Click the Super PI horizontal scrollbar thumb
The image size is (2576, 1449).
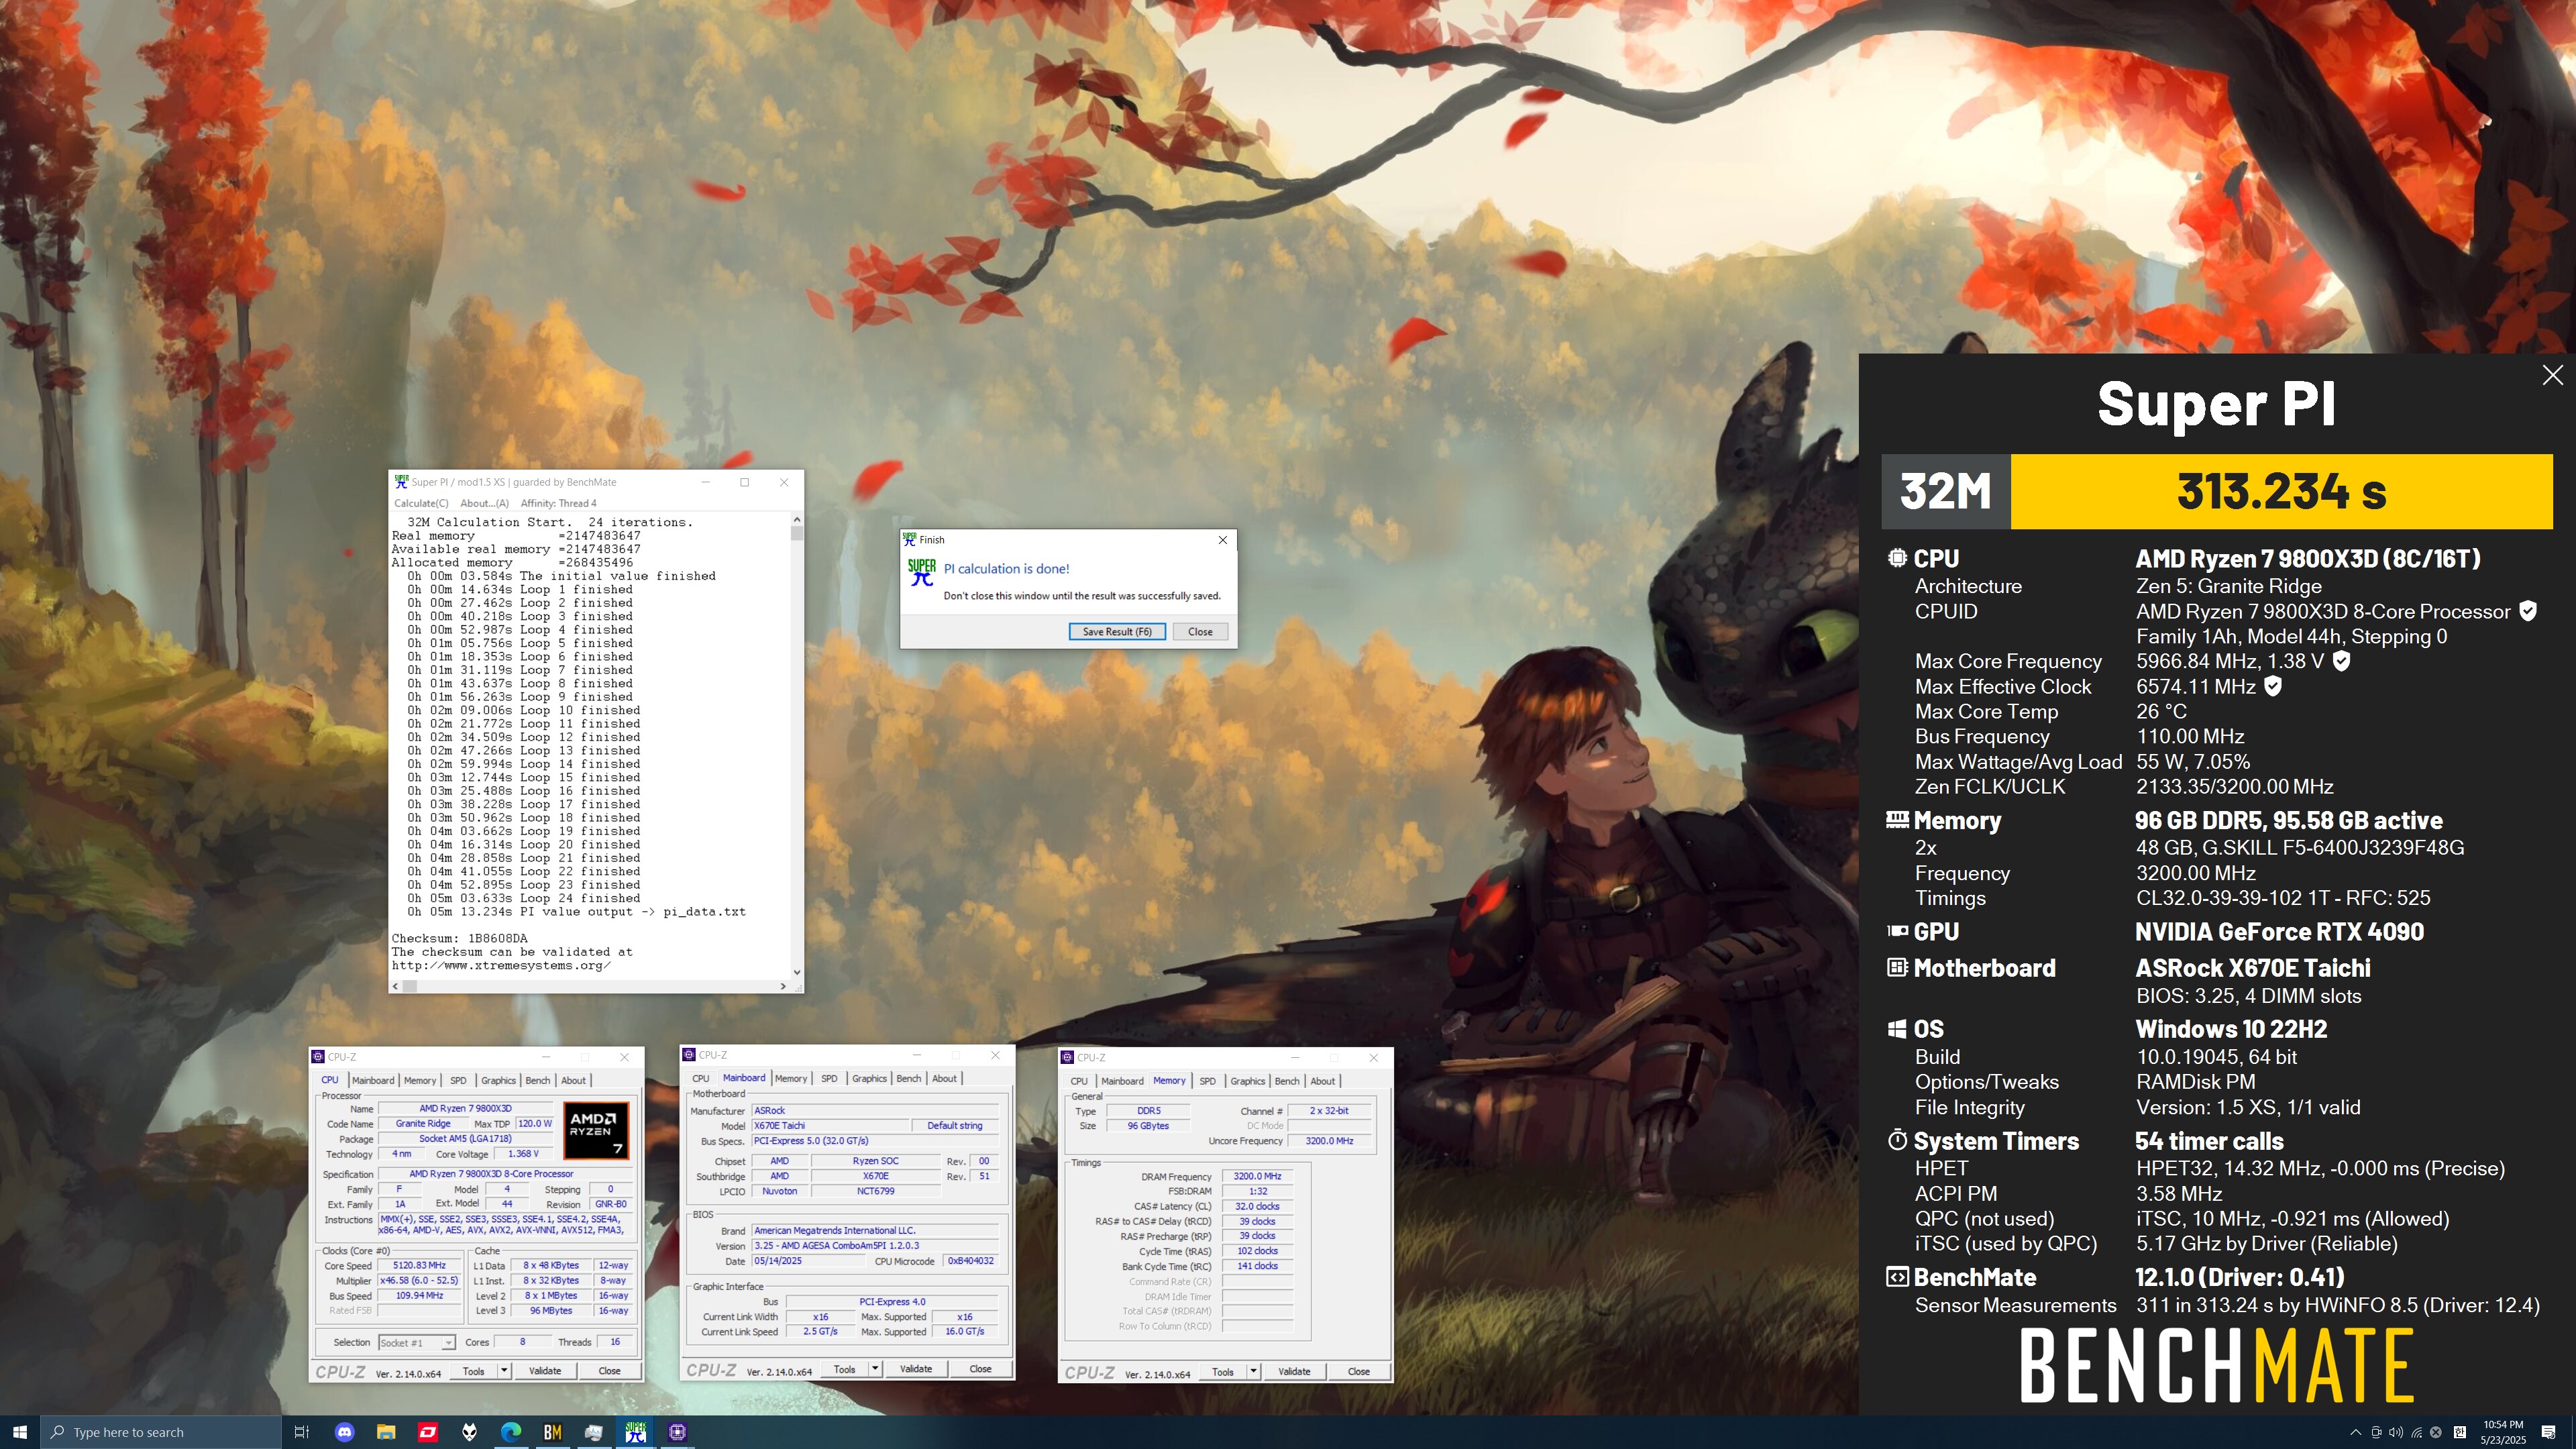click(410, 986)
